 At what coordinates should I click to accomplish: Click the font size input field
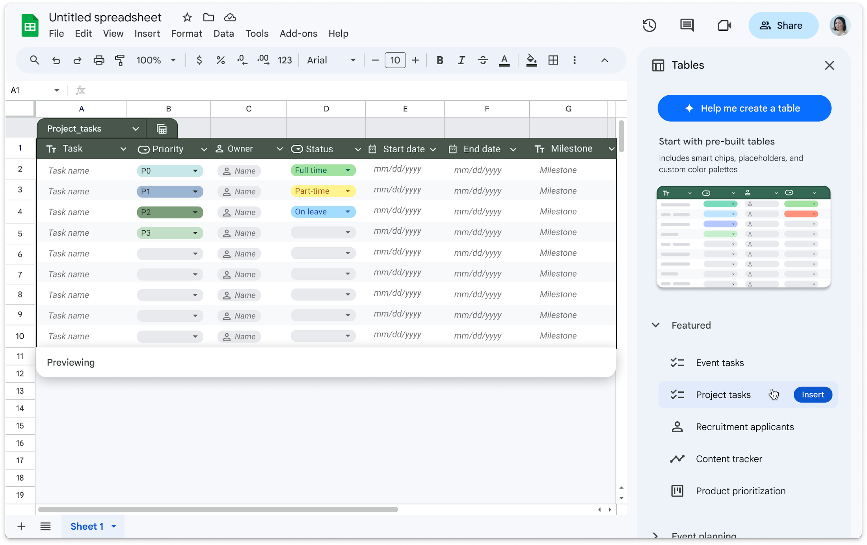pos(395,60)
